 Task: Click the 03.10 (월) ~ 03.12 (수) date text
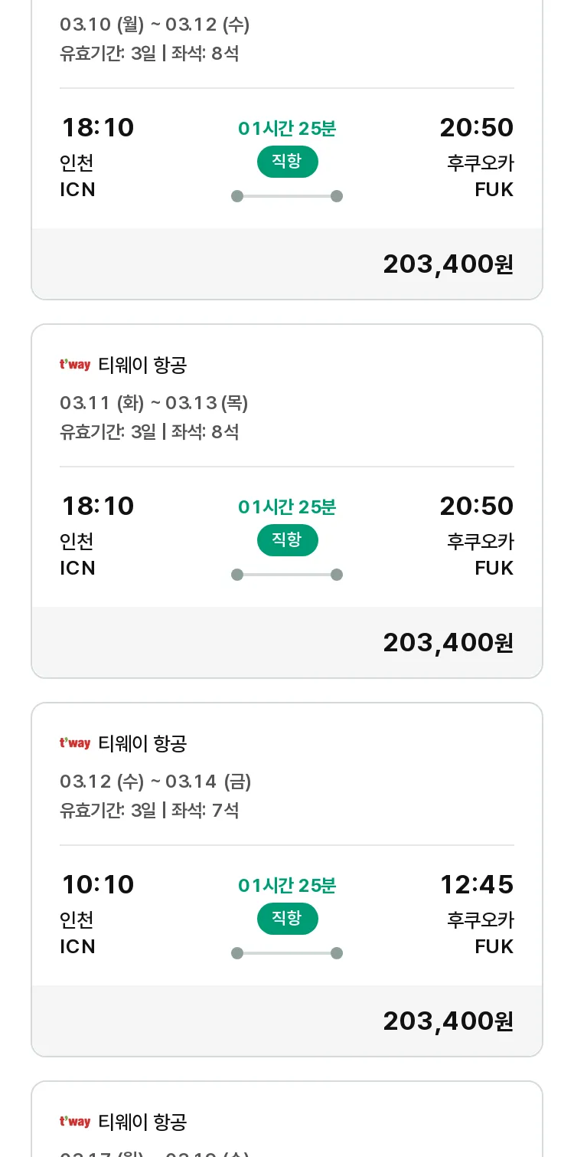[x=155, y=25]
